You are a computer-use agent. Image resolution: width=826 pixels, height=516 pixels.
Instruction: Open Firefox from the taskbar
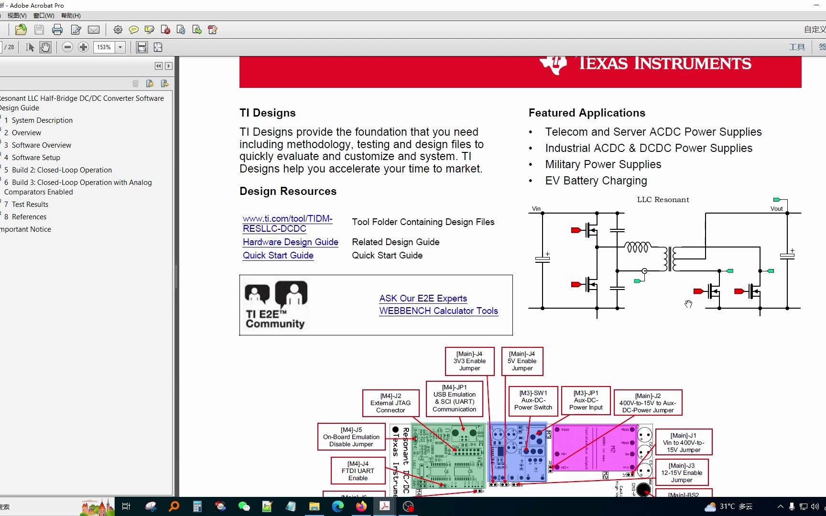(x=361, y=506)
